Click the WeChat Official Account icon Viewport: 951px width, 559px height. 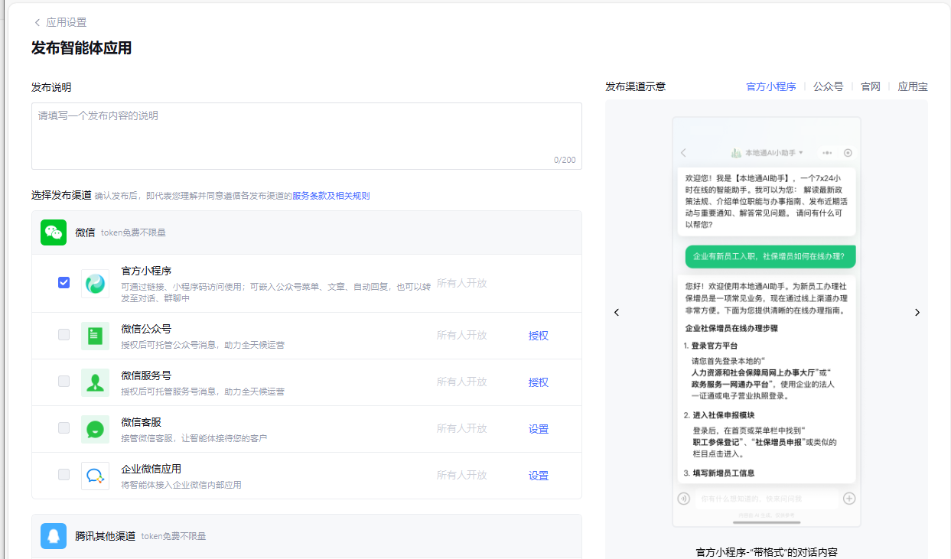pyautogui.click(x=96, y=336)
